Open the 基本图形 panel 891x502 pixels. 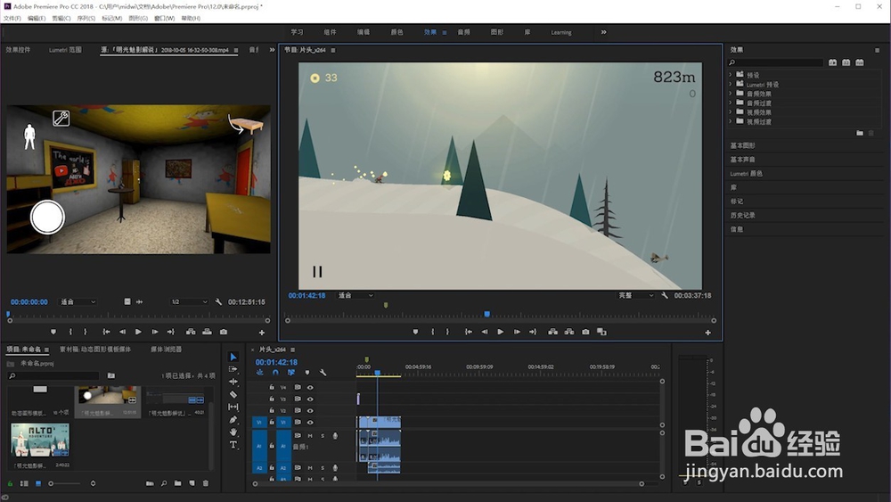coord(743,145)
